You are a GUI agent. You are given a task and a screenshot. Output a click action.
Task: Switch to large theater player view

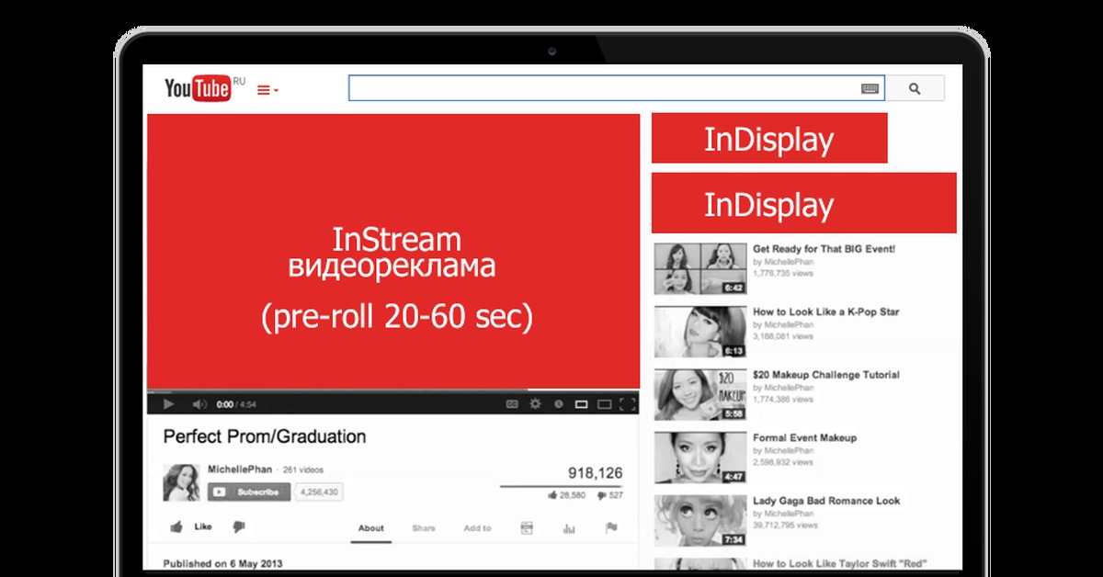605,403
